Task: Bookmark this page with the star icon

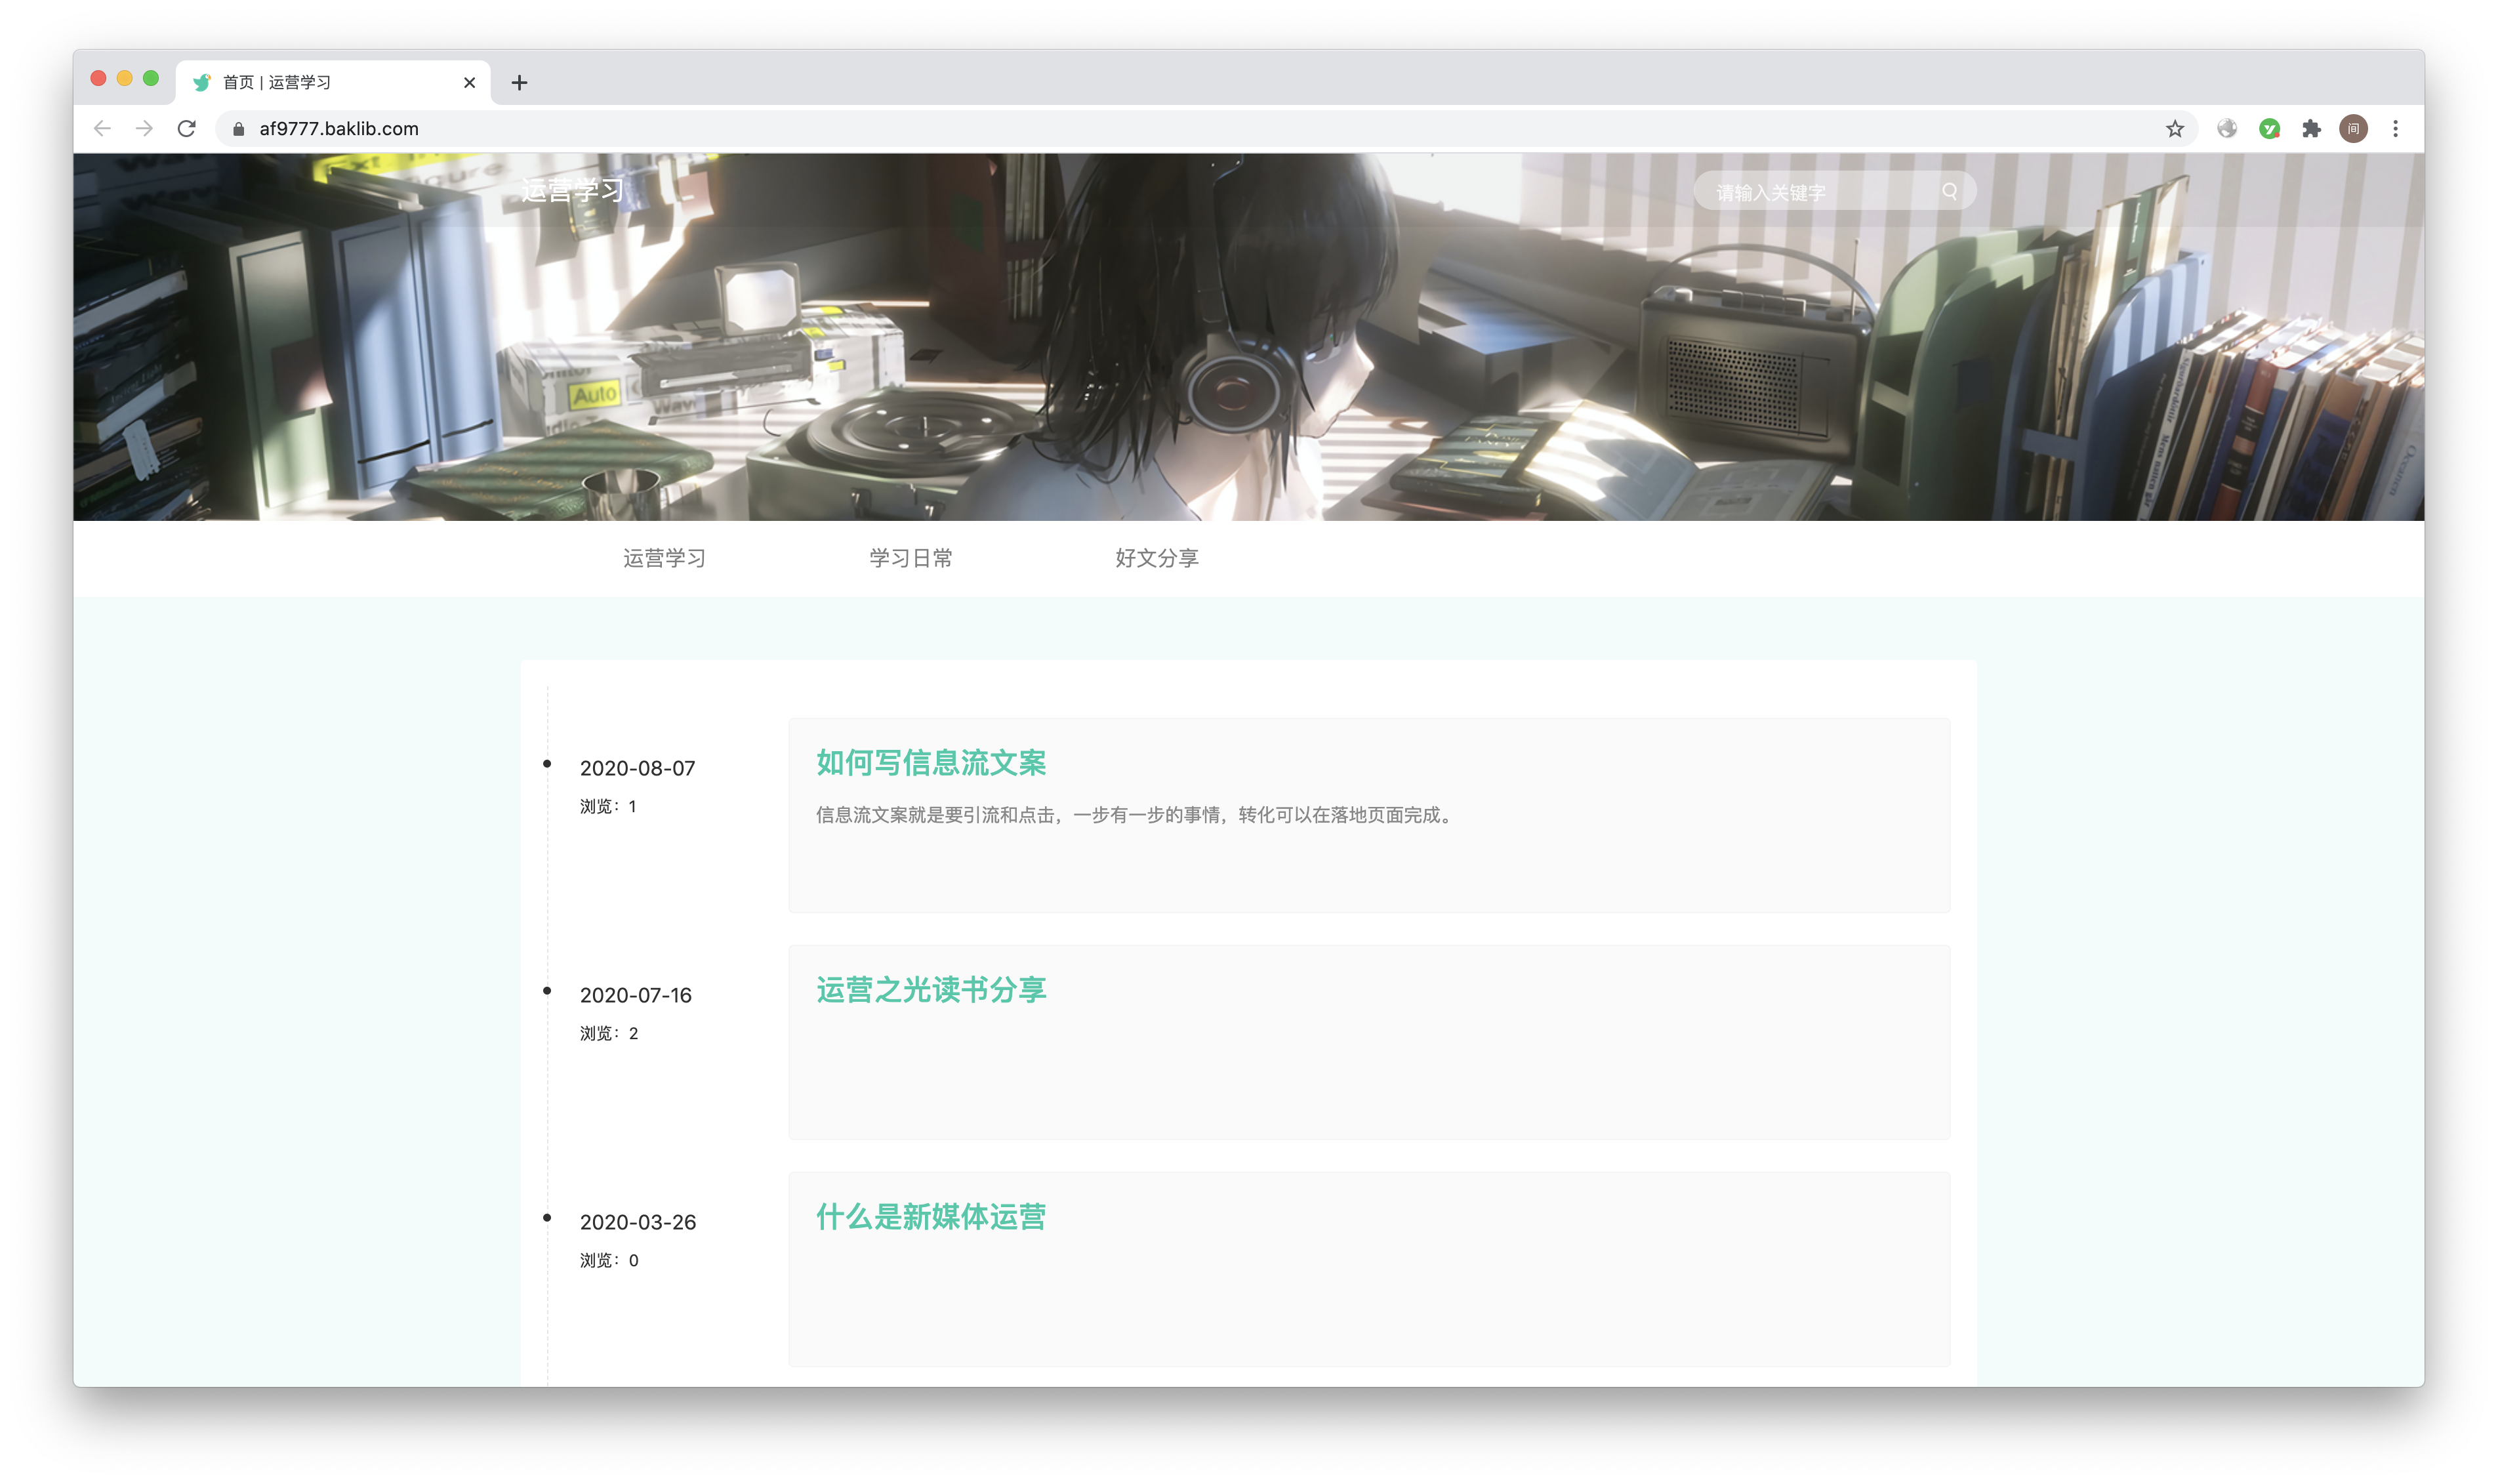Action: [2174, 129]
